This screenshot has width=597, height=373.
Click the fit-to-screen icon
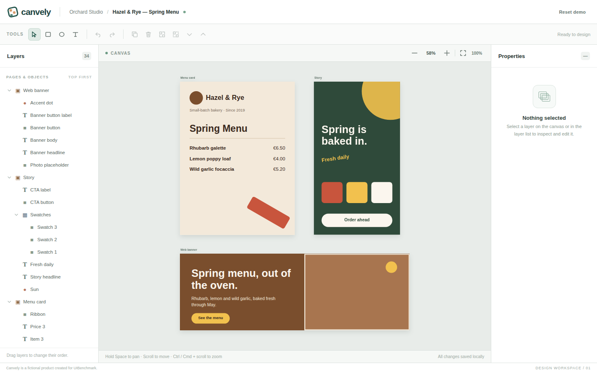click(463, 53)
